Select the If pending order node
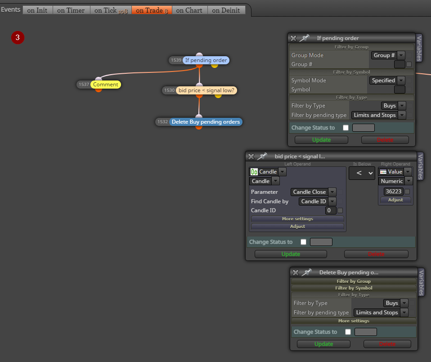Image resolution: width=431 pixels, height=362 pixels. pyautogui.click(x=206, y=60)
